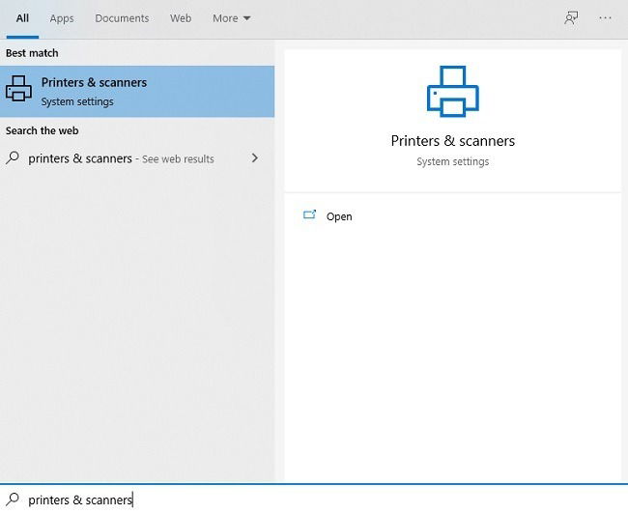The height and width of the screenshot is (514, 628).
Task: Click the Open window icon in preview pane
Action: tap(309, 215)
